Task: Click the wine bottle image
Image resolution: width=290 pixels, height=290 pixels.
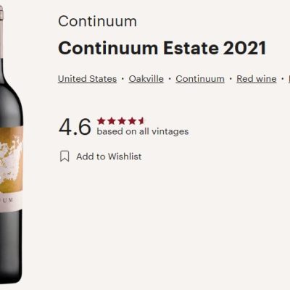Action: (x=11, y=145)
